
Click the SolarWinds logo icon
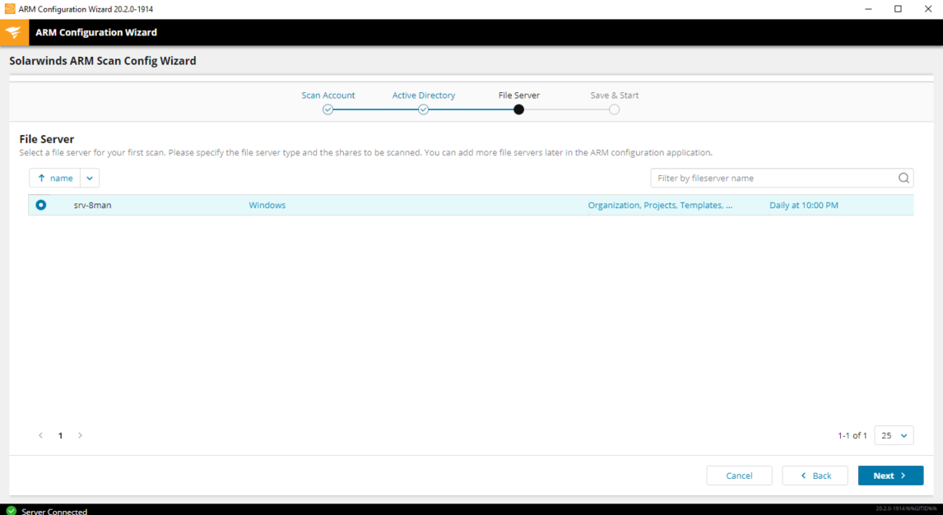click(13, 33)
